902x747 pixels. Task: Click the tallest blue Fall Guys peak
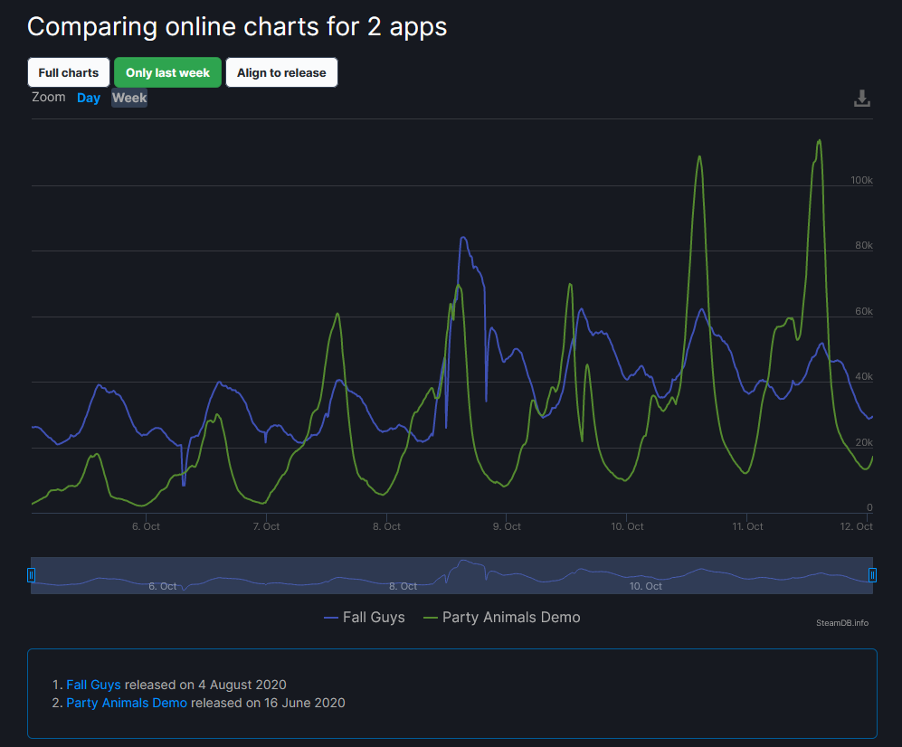click(x=463, y=238)
